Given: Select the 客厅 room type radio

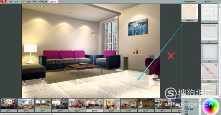Looking at the screenshot, I should pos(183,111).
